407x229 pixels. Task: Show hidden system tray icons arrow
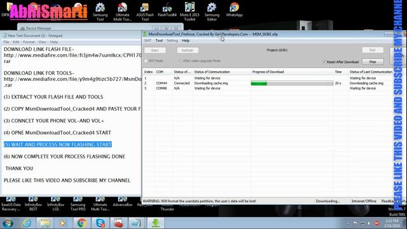coord(348,223)
